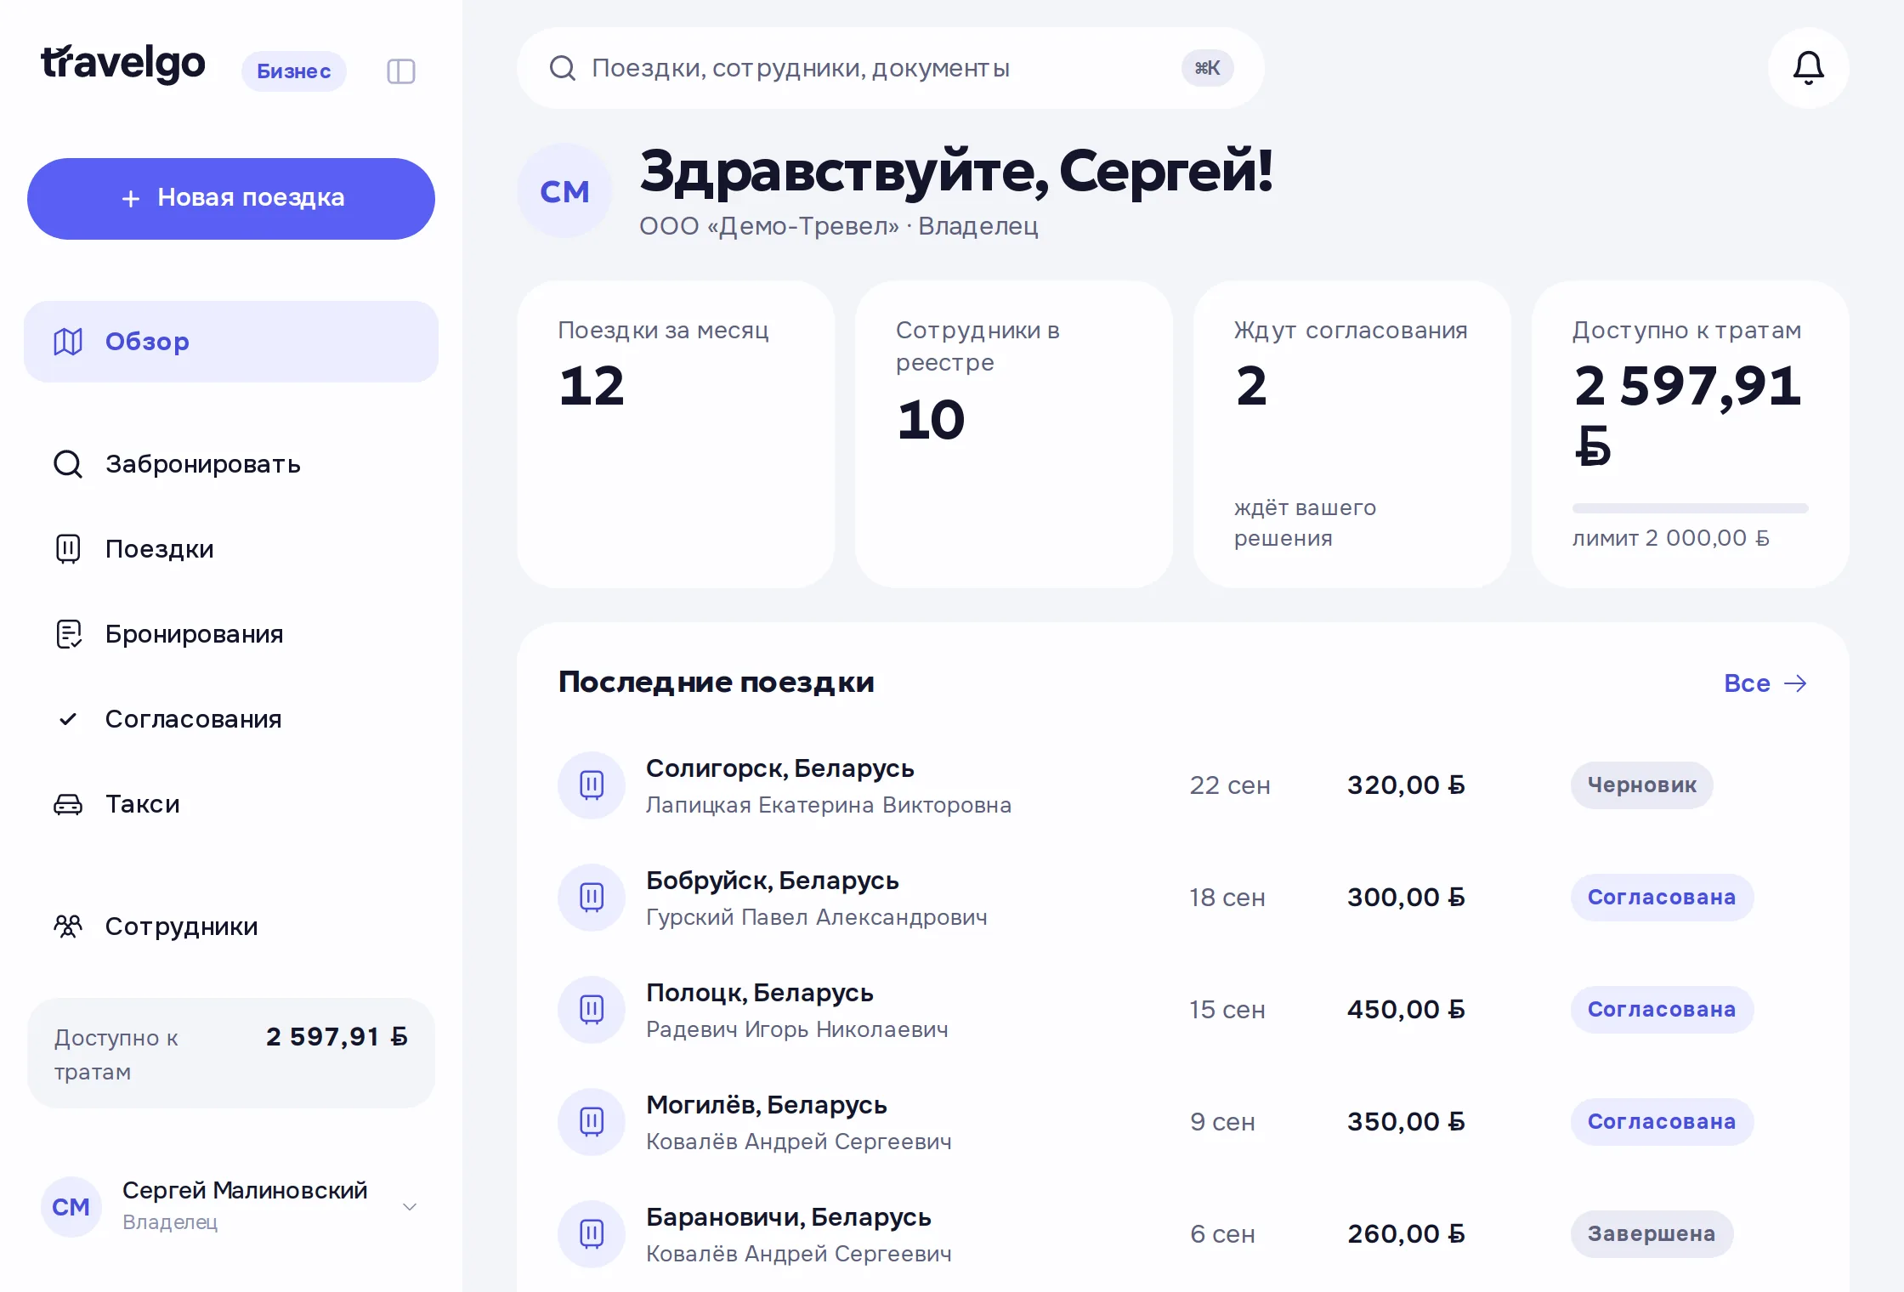
Task: Click employee name Лапицкая Екатерина Викторовна
Action: [829, 805]
